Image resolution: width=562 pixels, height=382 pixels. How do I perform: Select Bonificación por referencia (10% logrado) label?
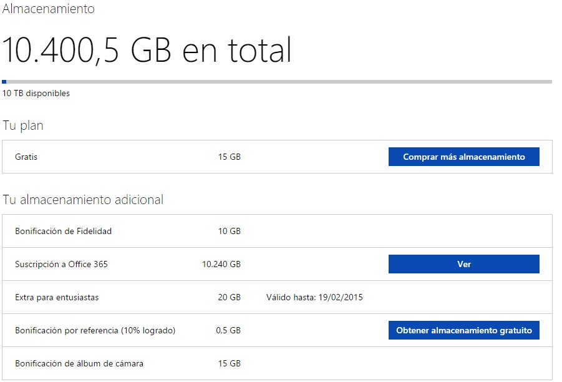(95, 331)
